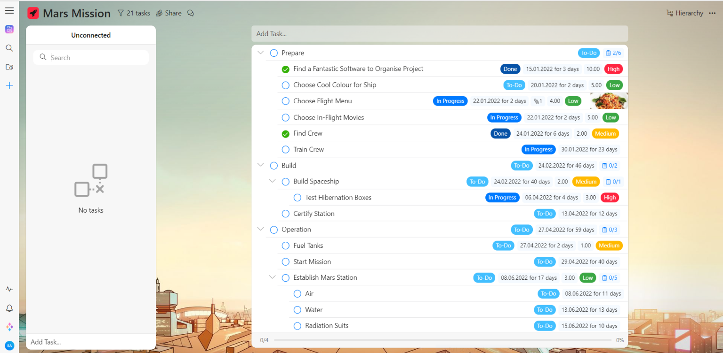Uncheck the completed Find Crew task
The image size is (723, 353).
tap(285, 134)
